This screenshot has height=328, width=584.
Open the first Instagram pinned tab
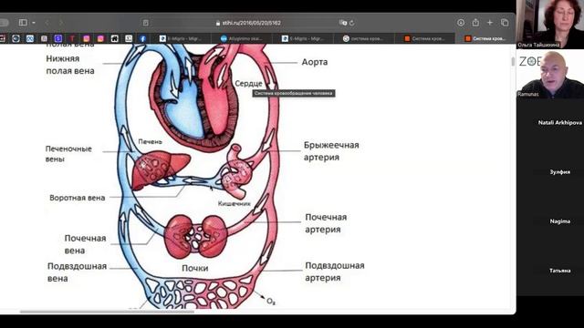point(87,38)
